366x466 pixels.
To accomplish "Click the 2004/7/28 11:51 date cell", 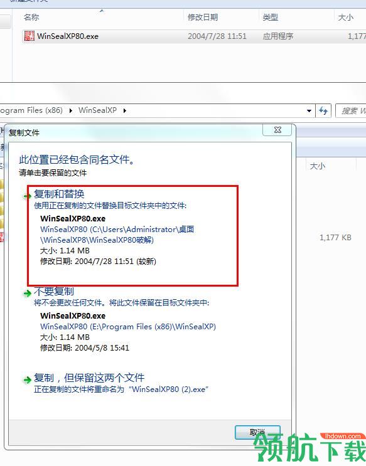I will coord(217,36).
